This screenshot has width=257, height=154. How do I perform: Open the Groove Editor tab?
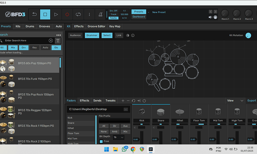pyautogui.click(x=96, y=26)
